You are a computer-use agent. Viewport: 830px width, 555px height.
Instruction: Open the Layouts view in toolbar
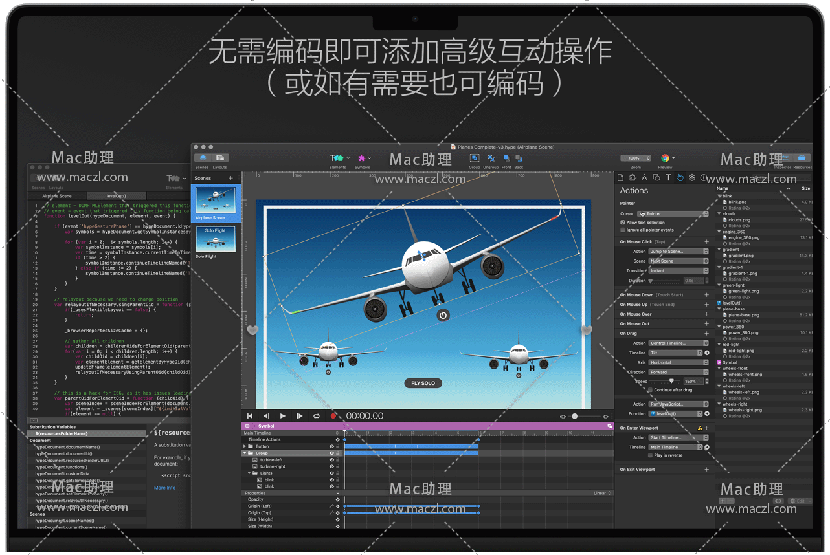coord(220,158)
